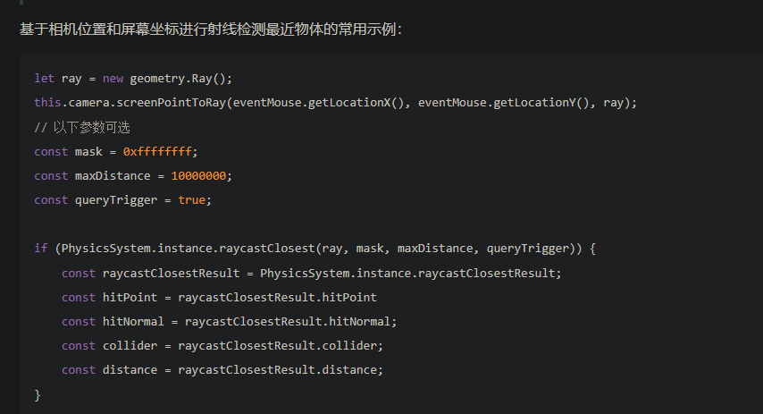Viewport: 763px width, 414px height.
Task: Click the 'true' boolean value
Action: point(191,199)
